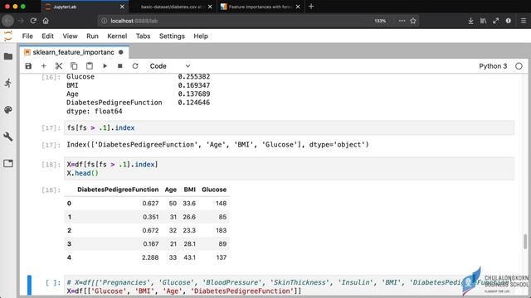Image resolution: width=531 pixels, height=298 pixels.
Task: Copy the selected cell
Action: tap(74, 66)
